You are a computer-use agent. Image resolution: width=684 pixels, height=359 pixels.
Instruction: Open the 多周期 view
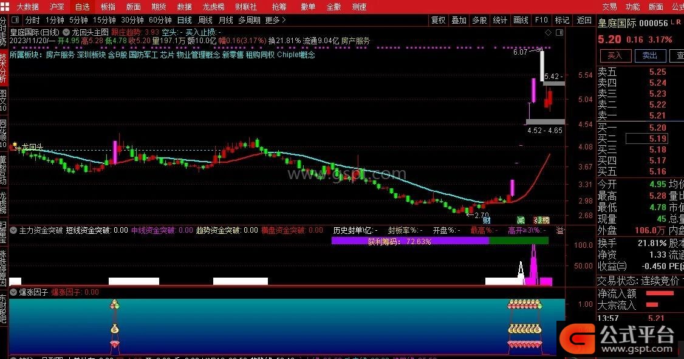coord(249,20)
